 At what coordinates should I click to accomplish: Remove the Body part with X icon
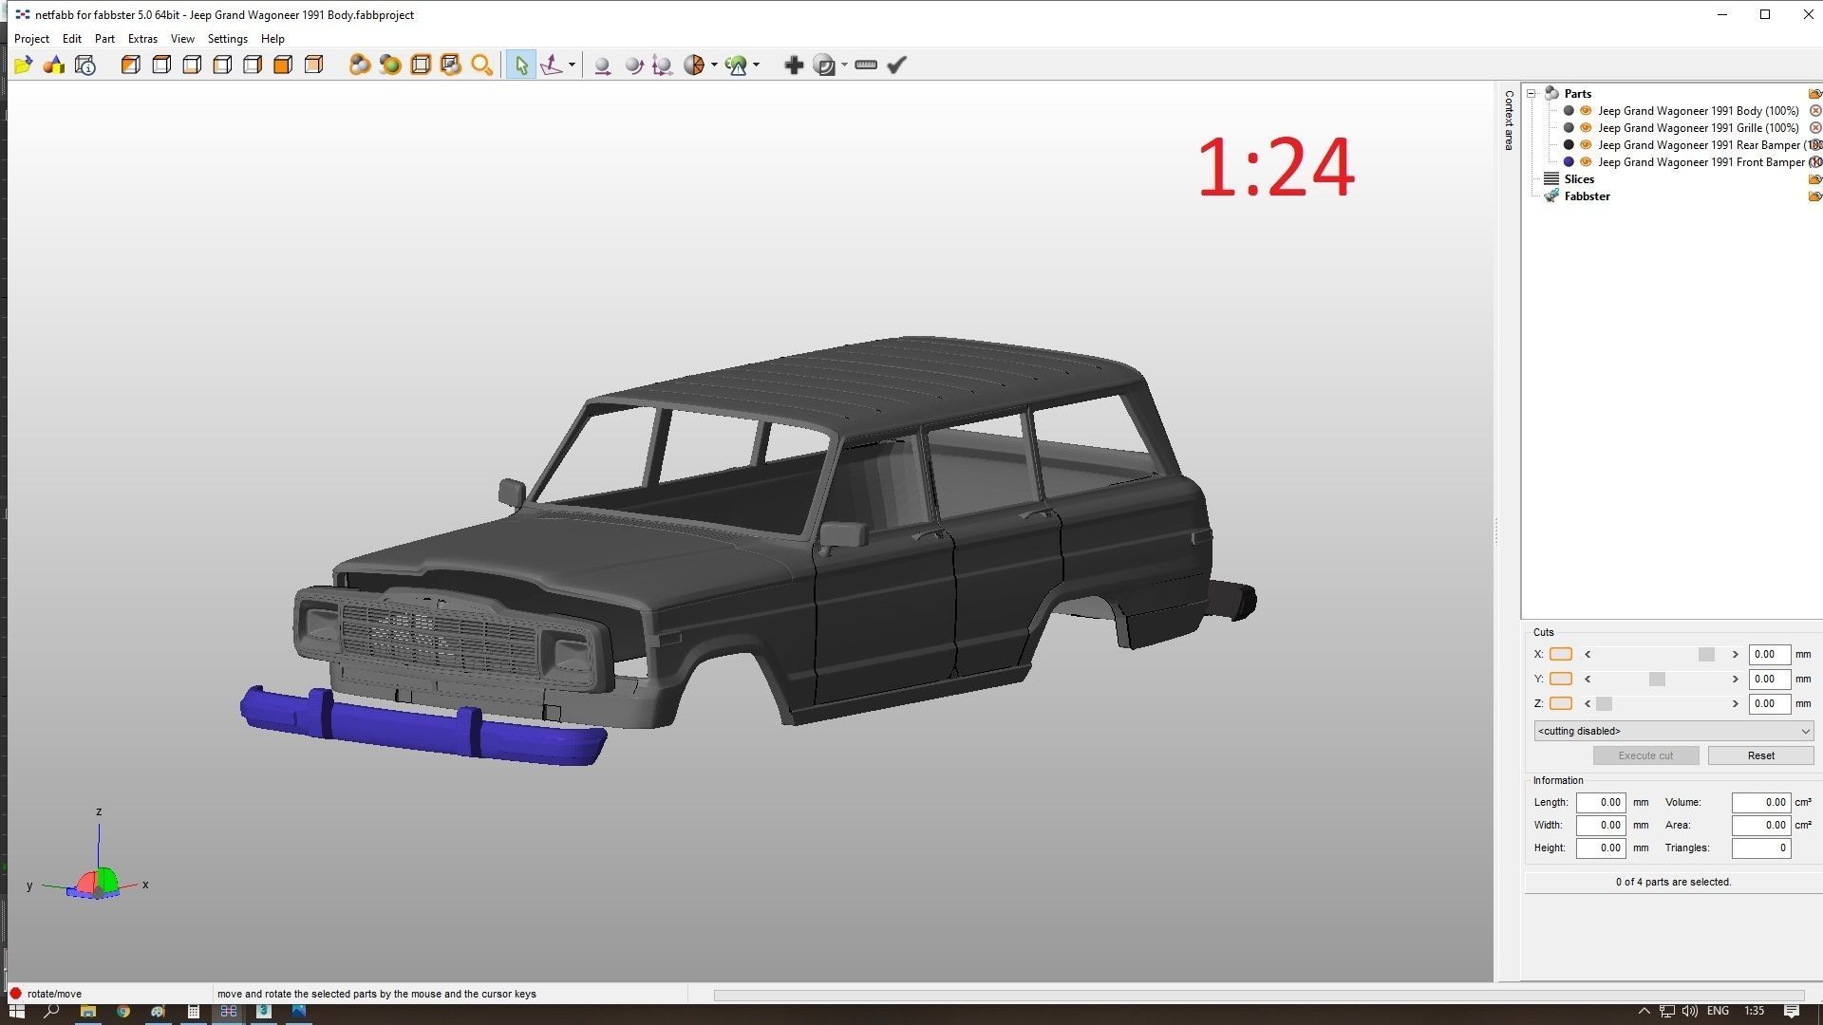1815,111
